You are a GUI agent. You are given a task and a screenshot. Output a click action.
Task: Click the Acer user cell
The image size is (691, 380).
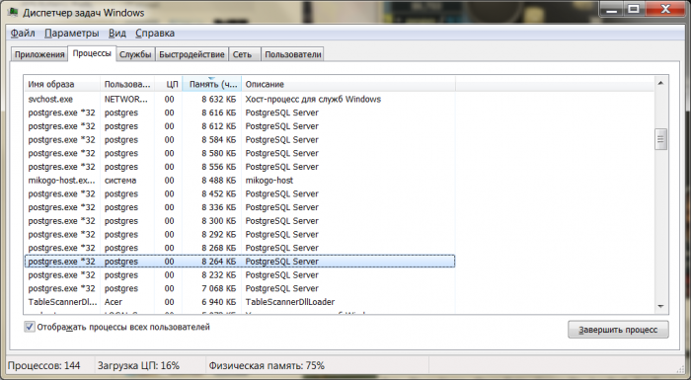tap(114, 302)
